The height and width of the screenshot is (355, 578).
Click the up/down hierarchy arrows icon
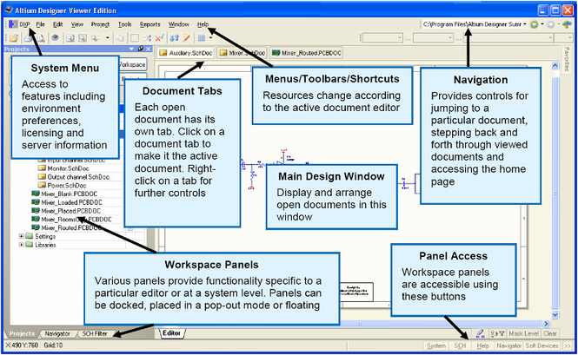coord(175,37)
